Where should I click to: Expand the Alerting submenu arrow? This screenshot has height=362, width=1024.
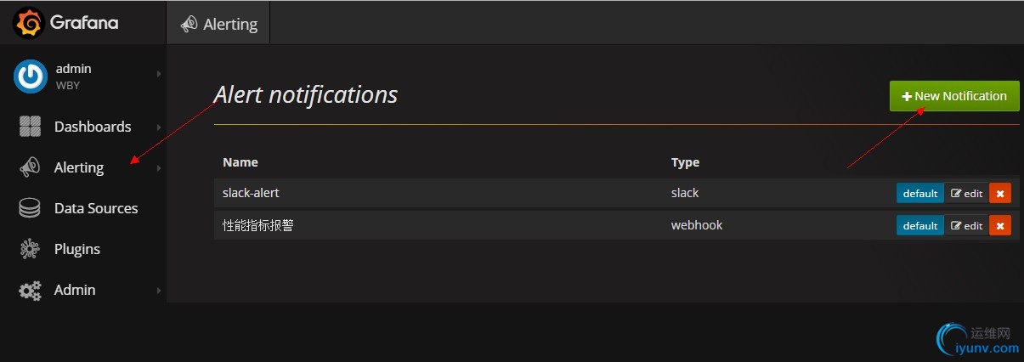click(159, 168)
